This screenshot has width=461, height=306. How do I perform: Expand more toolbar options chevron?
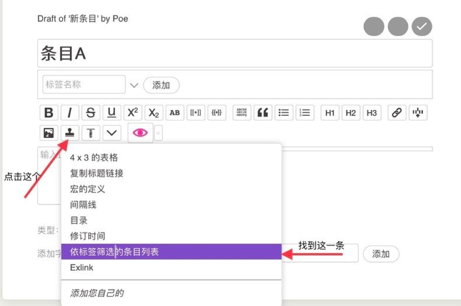112,133
